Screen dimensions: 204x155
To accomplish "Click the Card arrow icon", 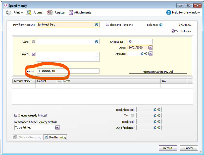I will click(x=33, y=42).
